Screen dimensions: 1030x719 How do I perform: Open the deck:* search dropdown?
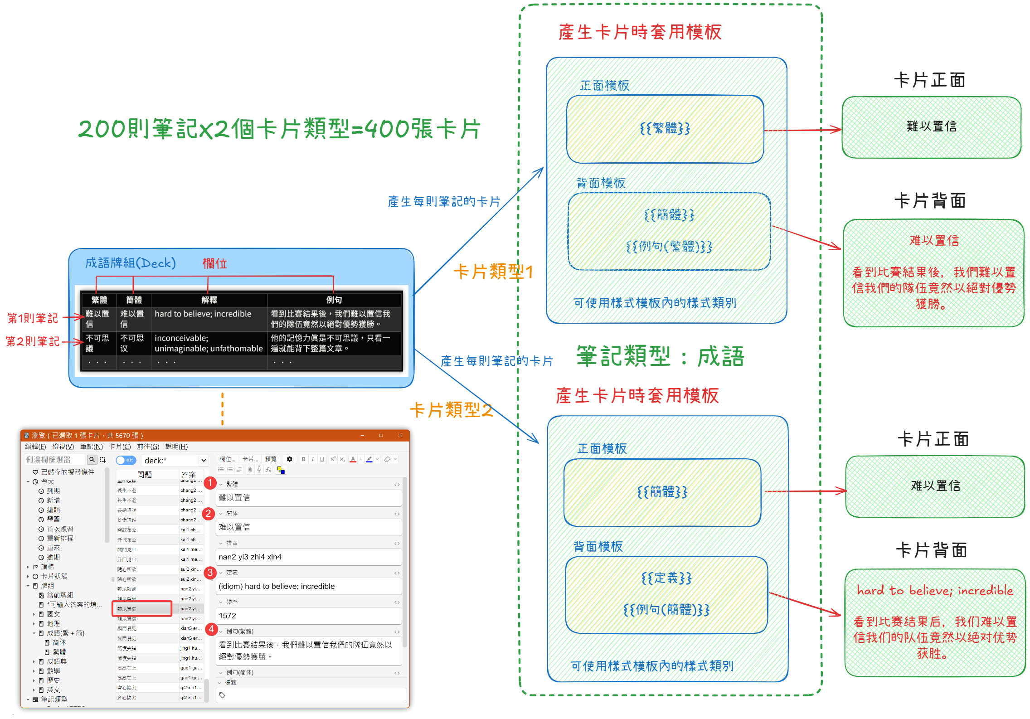click(x=204, y=461)
